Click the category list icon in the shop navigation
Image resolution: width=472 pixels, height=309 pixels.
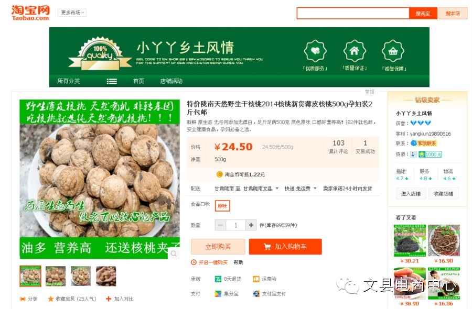point(112,81)
